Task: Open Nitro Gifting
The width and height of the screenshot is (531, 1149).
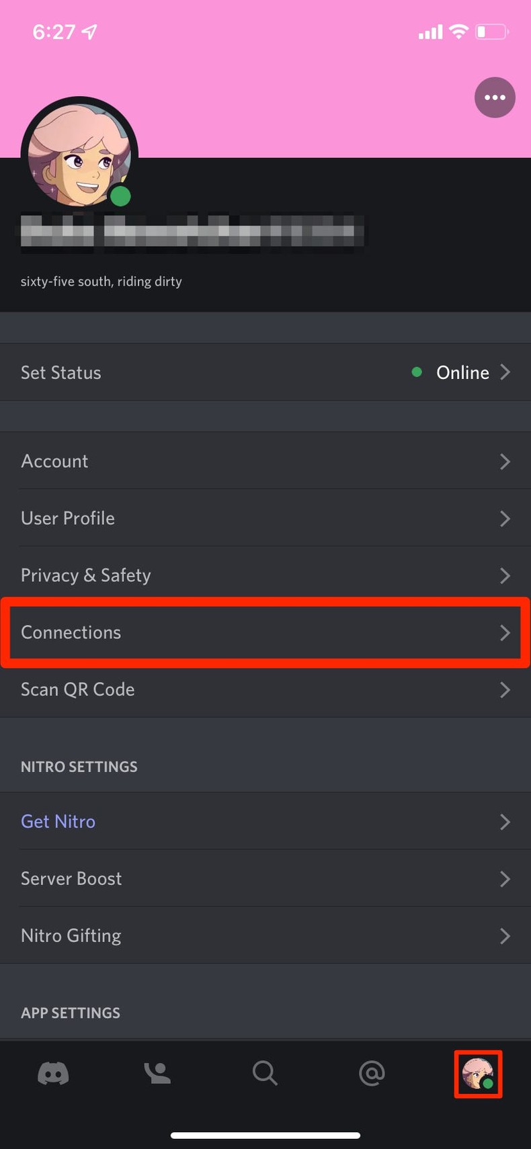Action: coord(71,935)
